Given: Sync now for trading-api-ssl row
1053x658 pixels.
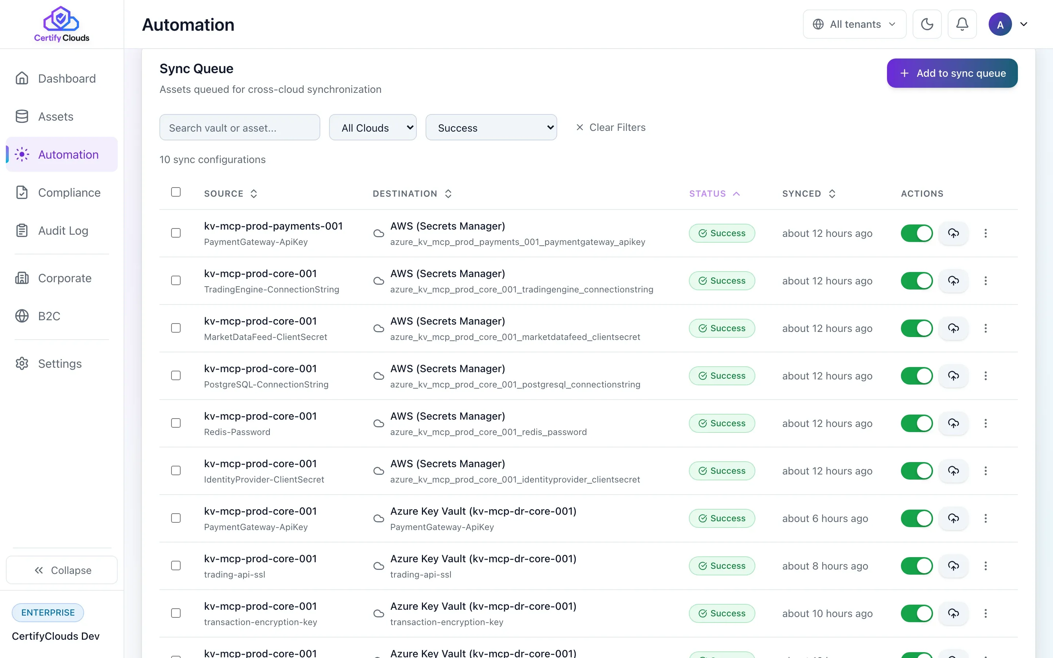Looking at the screenshot, I should tap(953, 566).
